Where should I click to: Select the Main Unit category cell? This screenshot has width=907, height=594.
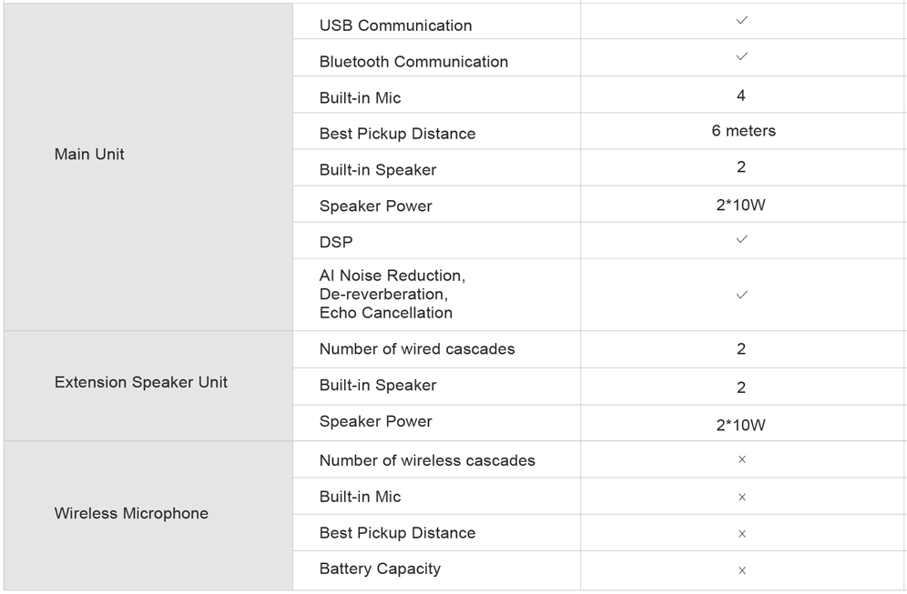pos(148,167)
